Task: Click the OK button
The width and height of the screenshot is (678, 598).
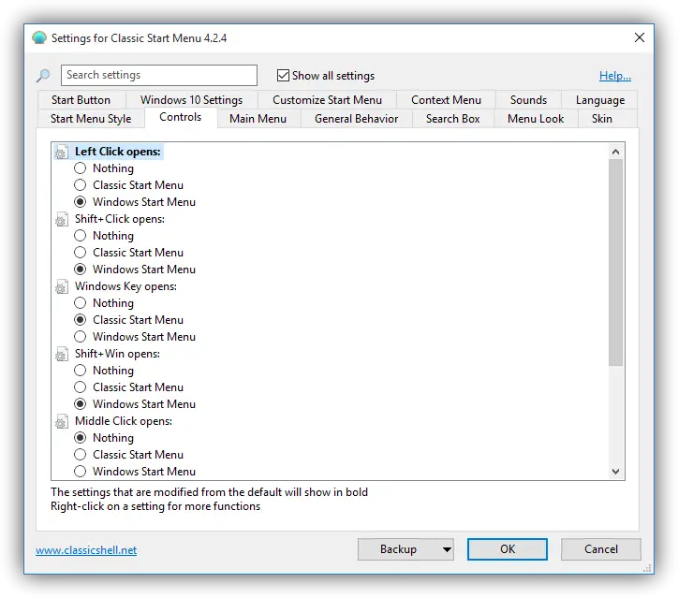Action: click(508, 549)
